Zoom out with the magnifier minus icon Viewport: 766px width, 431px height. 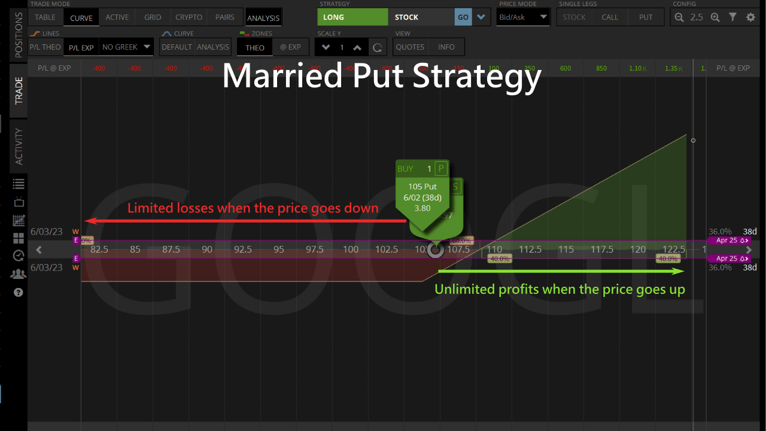pos(679,17)
